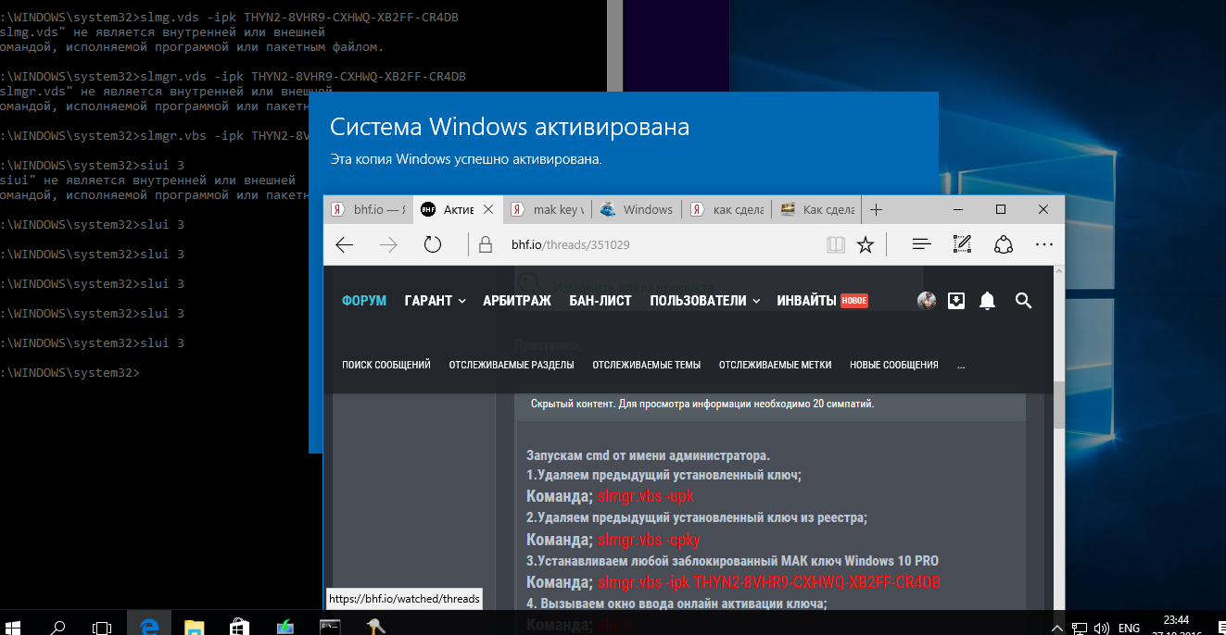Open ОТСЛЕЖИВАЕМЫЕ ТЕМЫ link
Viewport: 1226px width, 635px height.
647,365
